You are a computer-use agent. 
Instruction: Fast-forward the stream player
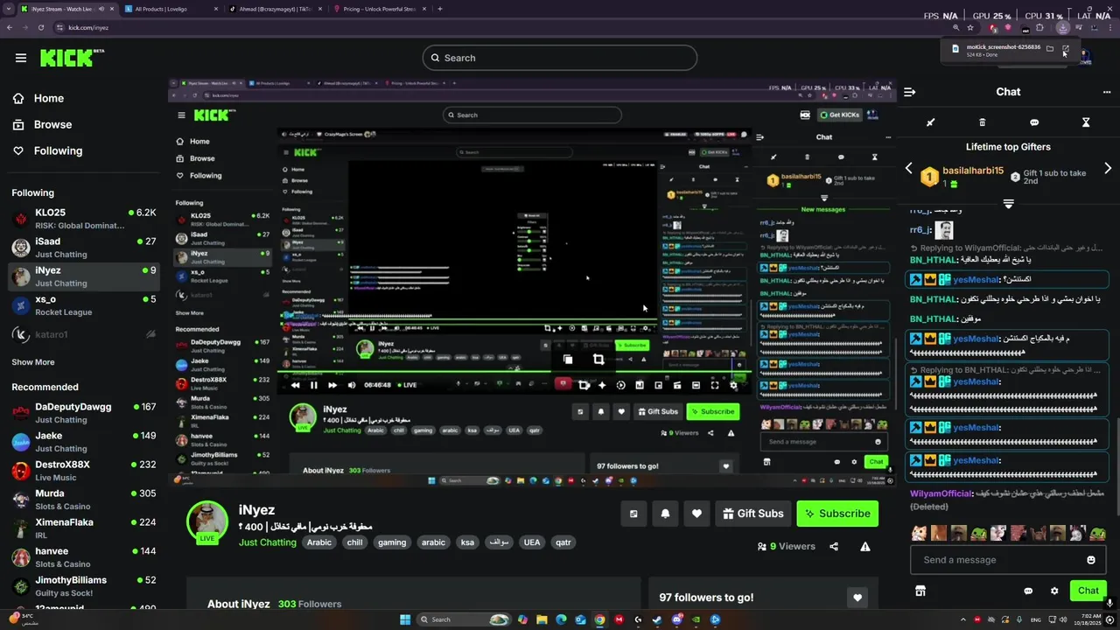[332, 385]
